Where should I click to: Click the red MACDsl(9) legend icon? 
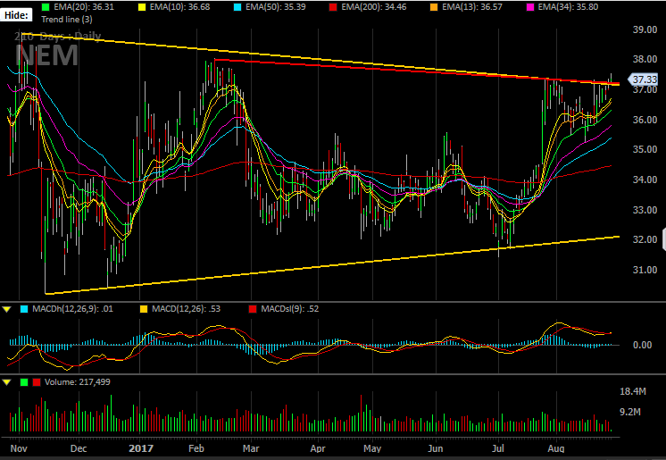point(253,309)
